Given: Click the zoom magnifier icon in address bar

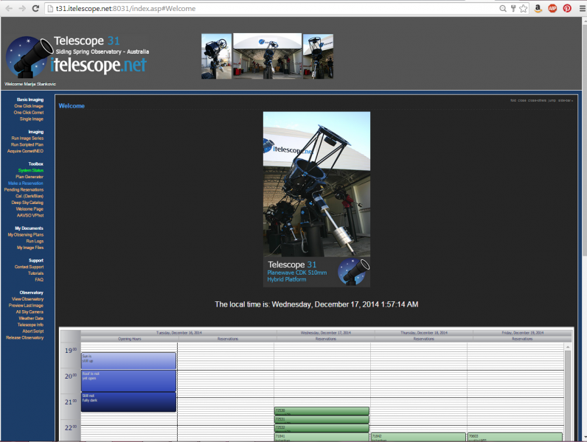Looking at the screenshot, I should click(503, 8).
